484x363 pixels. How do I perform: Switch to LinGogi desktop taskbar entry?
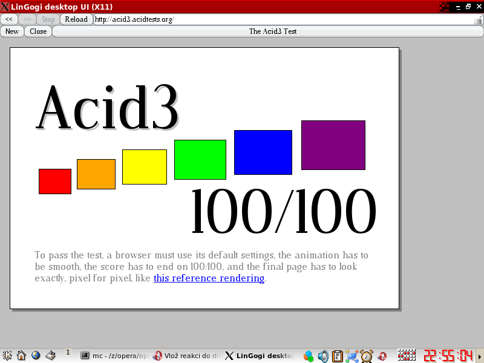[x=260, y=356]
